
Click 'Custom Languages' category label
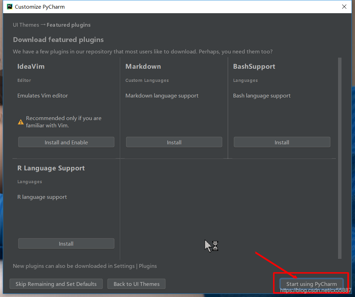click(x=147, y=80)
